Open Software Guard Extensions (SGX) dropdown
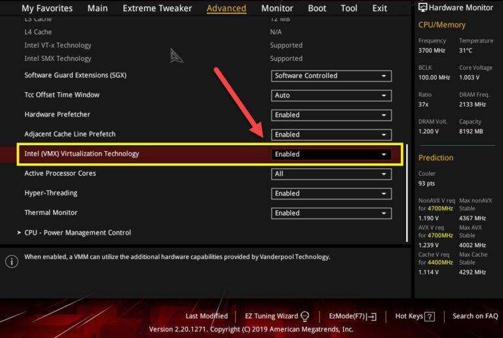 pyautogui.click(x=331, y=76)
